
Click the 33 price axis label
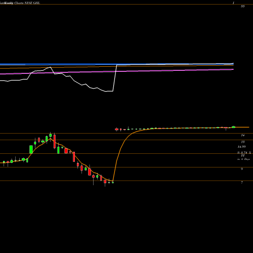pos(243,6)
